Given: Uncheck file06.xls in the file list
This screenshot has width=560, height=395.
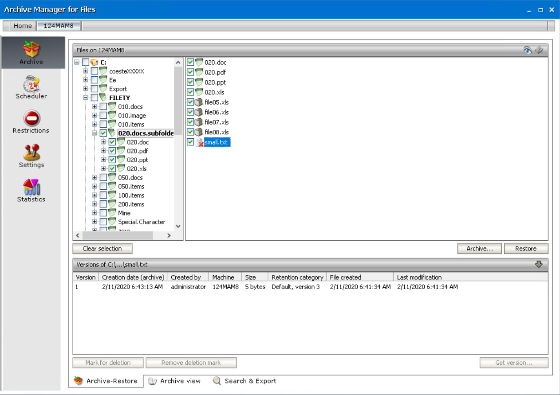Looking at the screenshot, I should [x=190, y=112].
